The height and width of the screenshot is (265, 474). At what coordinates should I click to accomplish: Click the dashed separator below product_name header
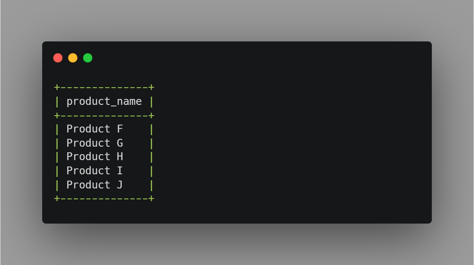(104, 116)
